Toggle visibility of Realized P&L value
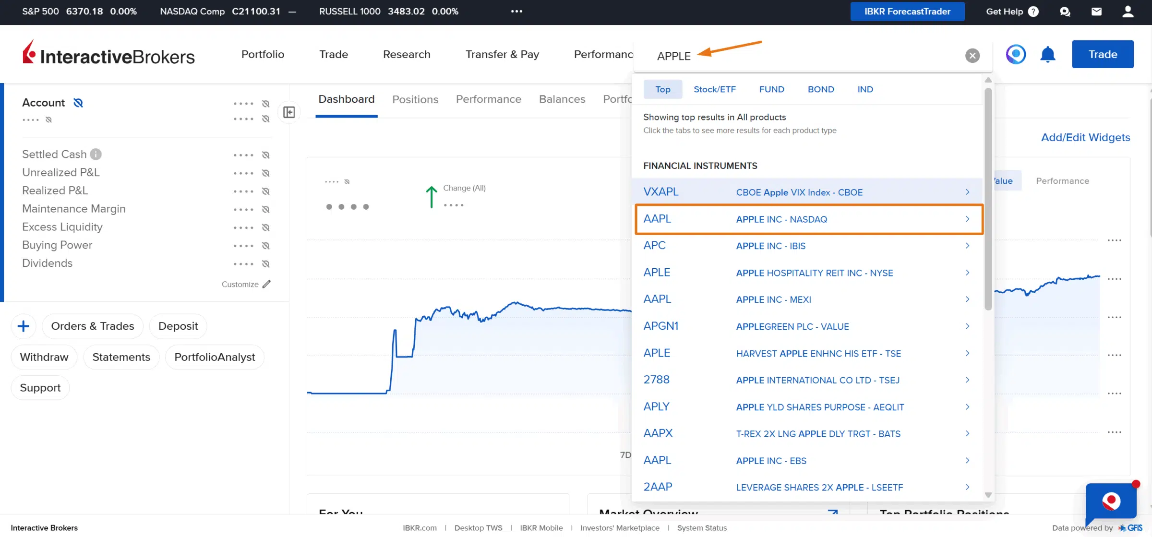This screenshot has width=1152, height=537. [x=266, y=191]
